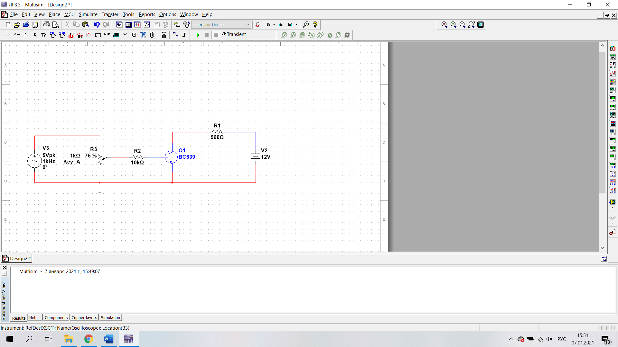Place Electromechanical motor component icon
This screenshot has height=347, width=618.
[x=134, y=35]
